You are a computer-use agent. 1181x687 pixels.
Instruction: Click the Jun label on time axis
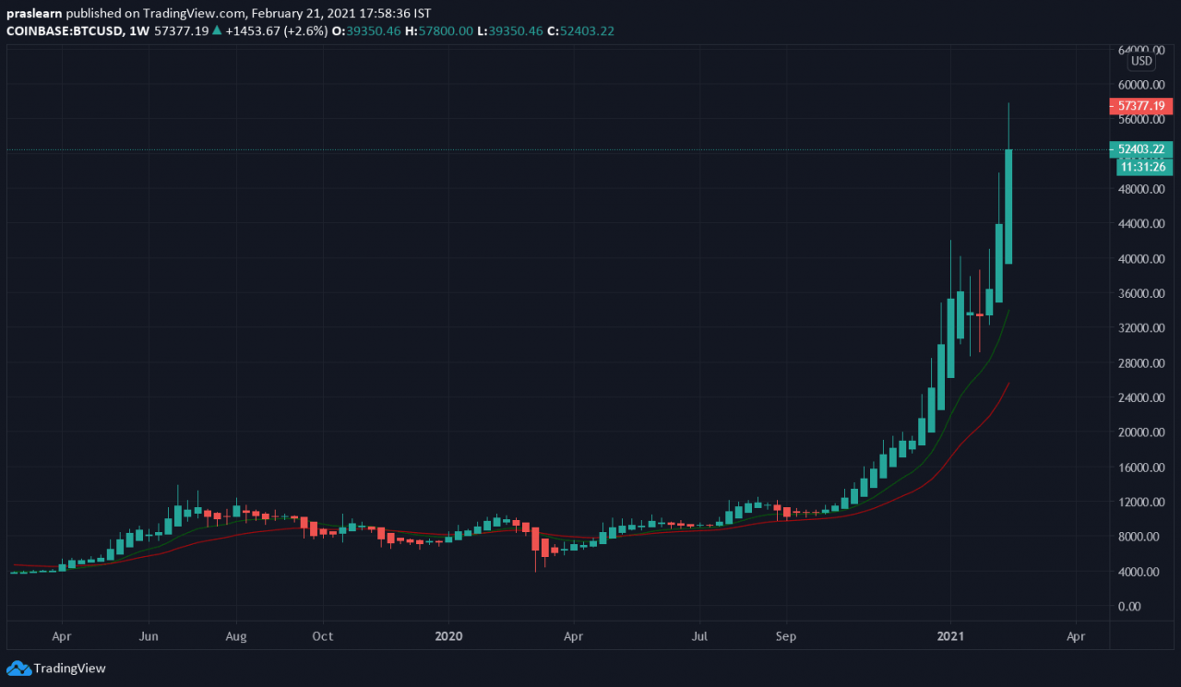point(149,635)
